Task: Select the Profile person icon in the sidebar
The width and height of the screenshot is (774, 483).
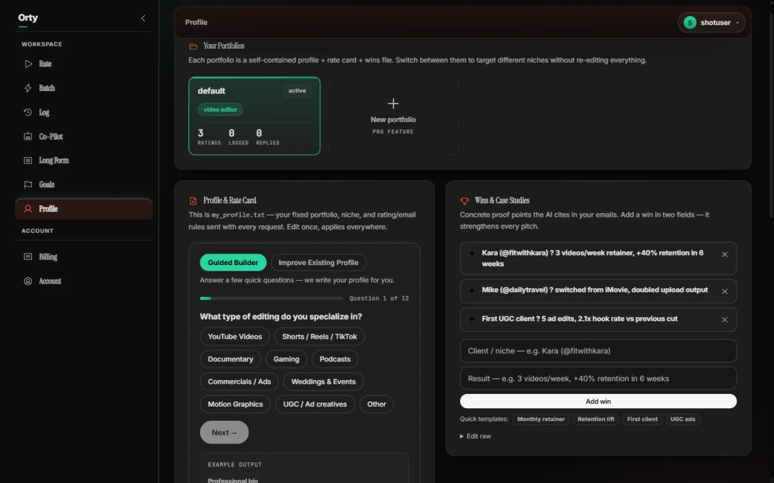Action: tap(28, 209)
